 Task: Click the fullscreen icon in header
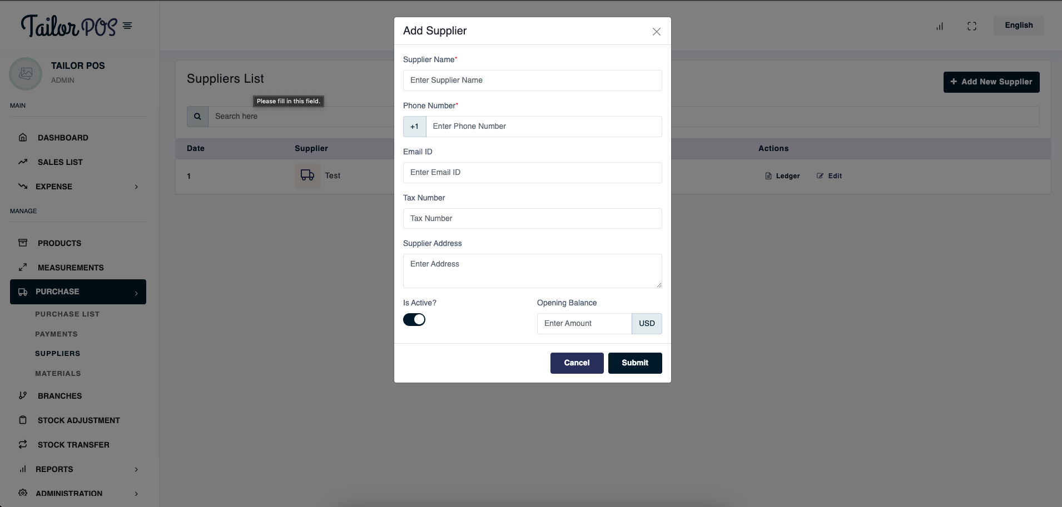tap(972, 26)
